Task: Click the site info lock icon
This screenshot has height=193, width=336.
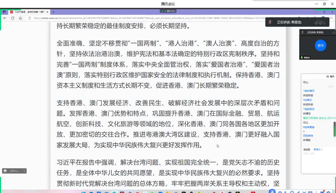Action: tap(30, 18)
